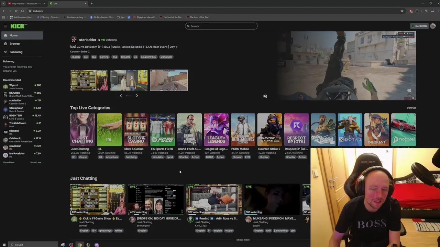Collapse recommended list with Show Less
440x247 pixels.
tap(35, 162)
